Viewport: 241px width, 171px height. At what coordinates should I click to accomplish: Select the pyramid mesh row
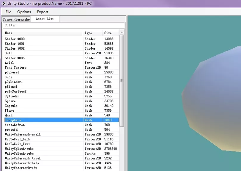[x=62, y=129]
